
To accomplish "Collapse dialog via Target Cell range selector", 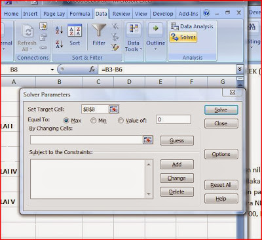I will click(114, 109).
